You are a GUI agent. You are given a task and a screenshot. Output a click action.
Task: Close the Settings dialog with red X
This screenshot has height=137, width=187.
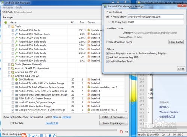(182, 6)
